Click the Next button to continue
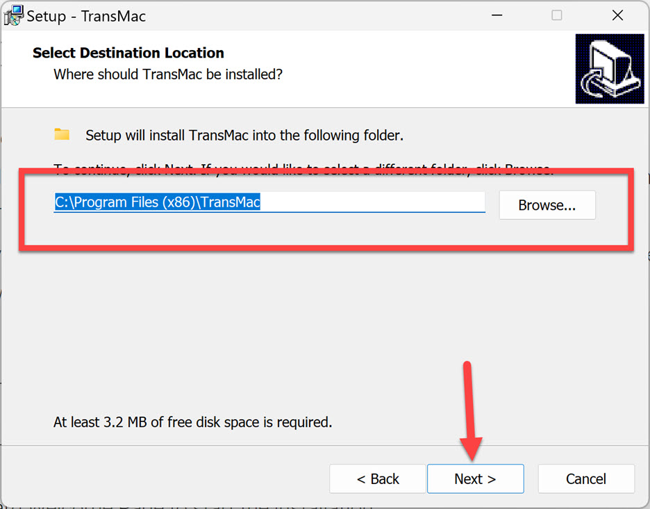 (x=476, y=478)
